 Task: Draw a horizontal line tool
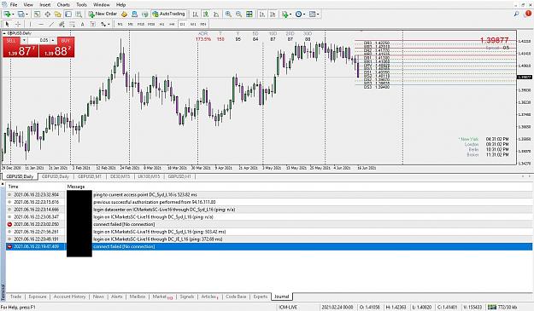[41, 24]
